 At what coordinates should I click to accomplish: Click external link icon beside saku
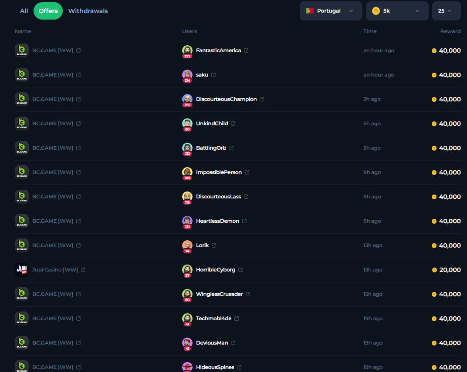tap(213, 75)
